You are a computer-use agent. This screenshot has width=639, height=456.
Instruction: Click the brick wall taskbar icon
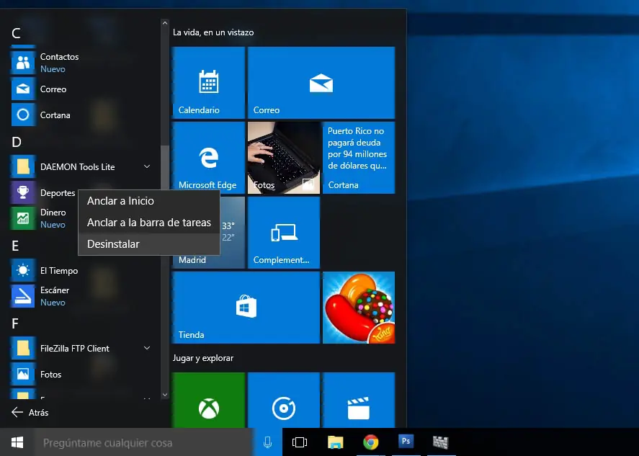click(441, 442)
